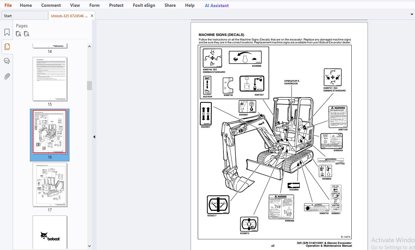The height and width of the screenshot is (250, 415).
Task: Open the AI Assistant tab
Action: 217,6
